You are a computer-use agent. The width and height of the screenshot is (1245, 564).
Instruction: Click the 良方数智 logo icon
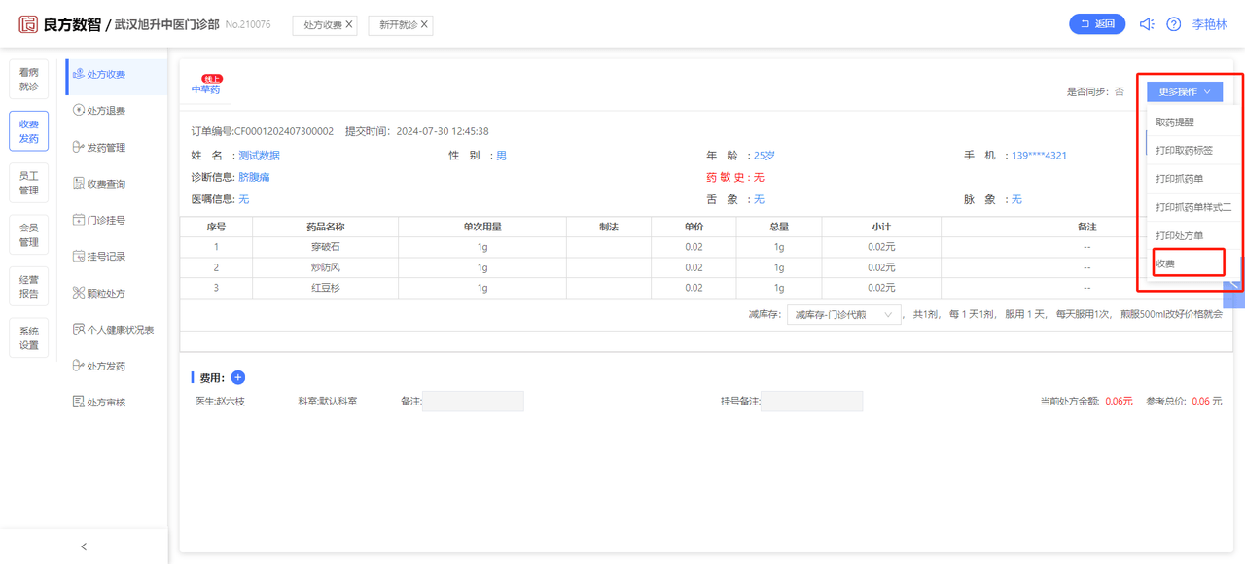pyautogui.click(x=29, y=24)
